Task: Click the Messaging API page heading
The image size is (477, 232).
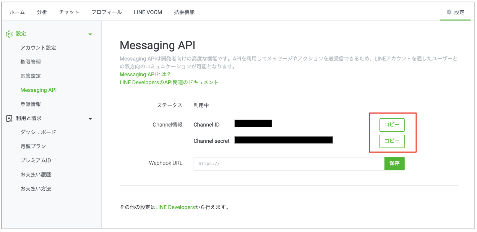Action: [158, 45]
